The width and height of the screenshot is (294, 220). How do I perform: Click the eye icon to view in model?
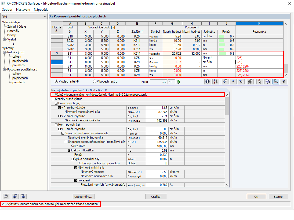[x=284, y=81]
